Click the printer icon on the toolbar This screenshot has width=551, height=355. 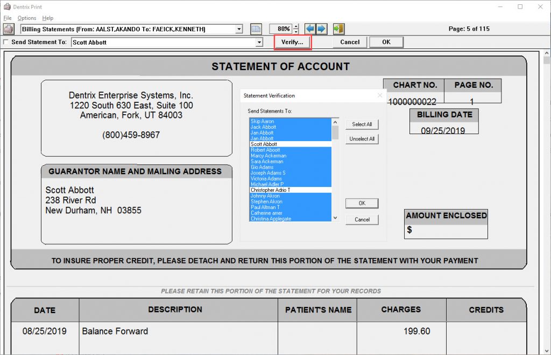coord(7,29)
